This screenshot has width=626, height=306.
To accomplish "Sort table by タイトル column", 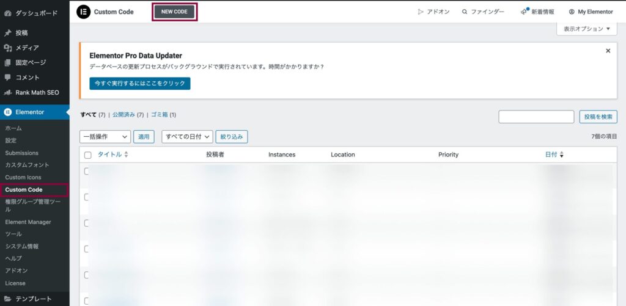I will [110, 155].
